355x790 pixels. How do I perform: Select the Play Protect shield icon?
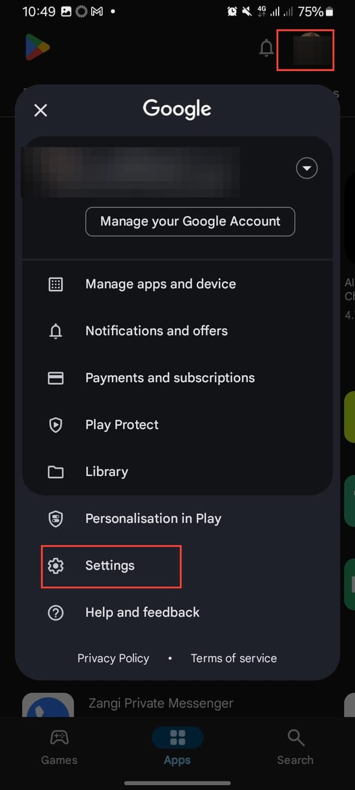56,424
